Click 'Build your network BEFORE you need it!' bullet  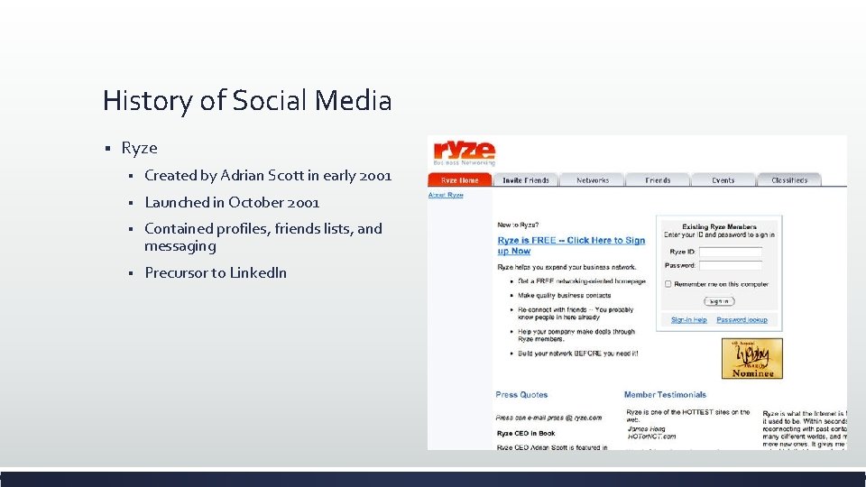[577, 354]
